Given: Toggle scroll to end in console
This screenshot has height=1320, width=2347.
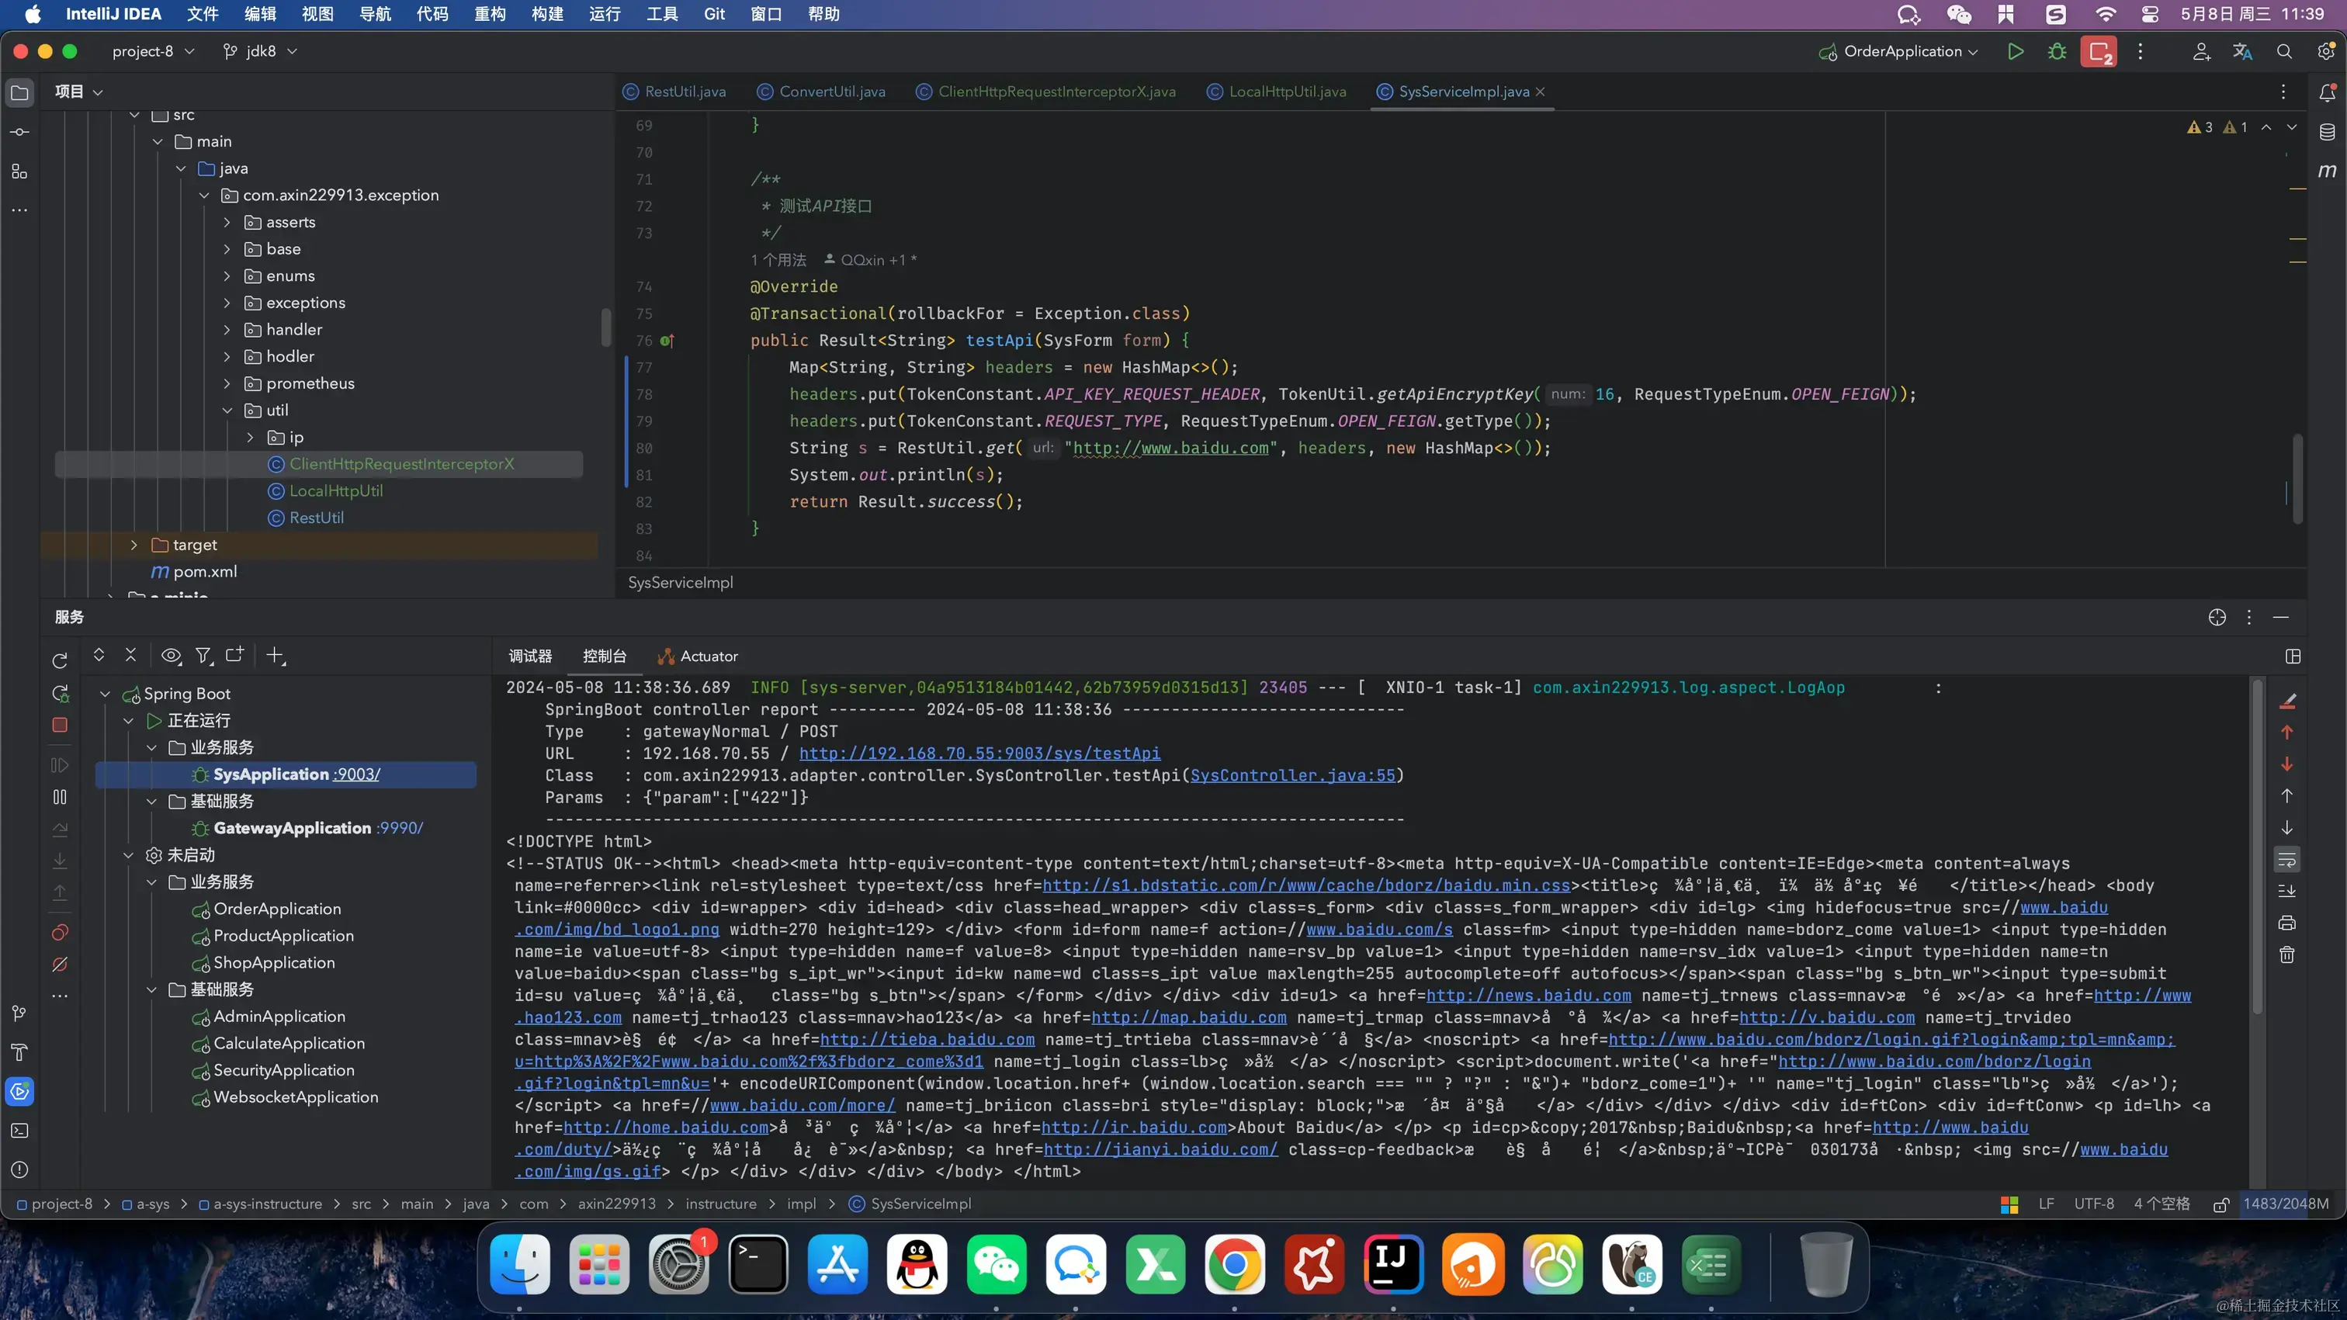Looking at the screenshot, I should coord(2286,891).
